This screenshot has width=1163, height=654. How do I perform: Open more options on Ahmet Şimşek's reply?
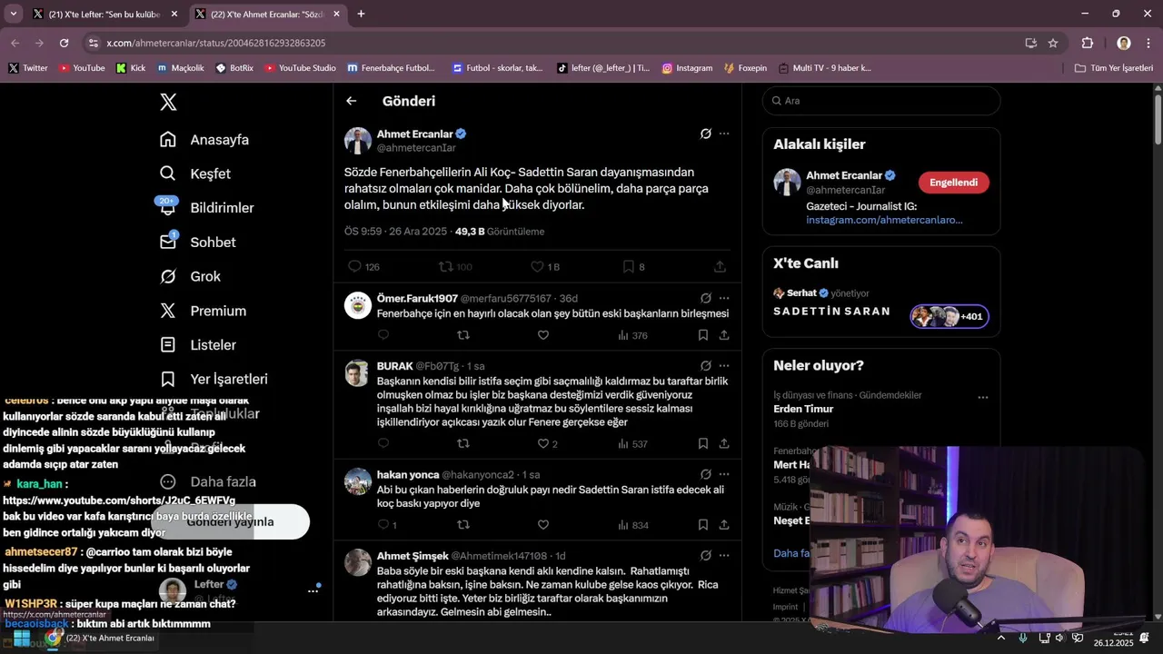724,555
